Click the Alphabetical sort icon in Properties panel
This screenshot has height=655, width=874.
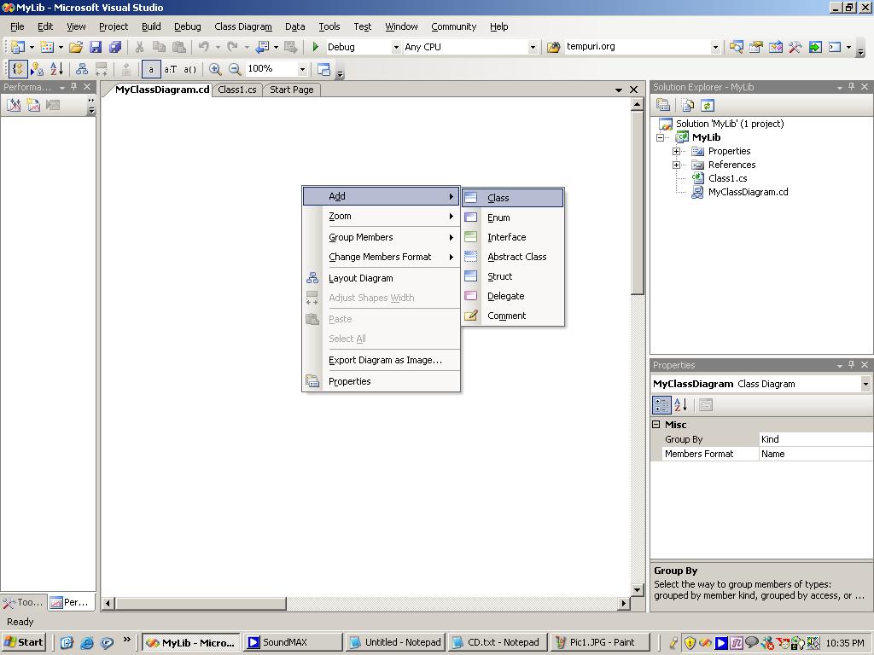(680, 405)
